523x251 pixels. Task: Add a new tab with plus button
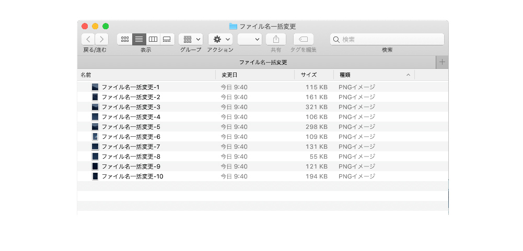pos(443,62)
